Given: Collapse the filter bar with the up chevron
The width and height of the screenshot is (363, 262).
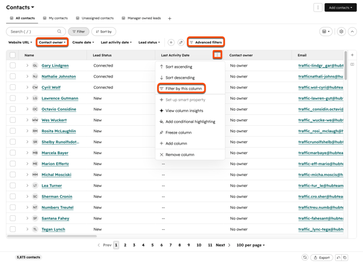Looking at the screenshot, I should pos(352,31).
